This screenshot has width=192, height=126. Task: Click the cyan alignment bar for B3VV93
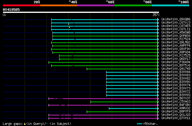tap(132, 95)
